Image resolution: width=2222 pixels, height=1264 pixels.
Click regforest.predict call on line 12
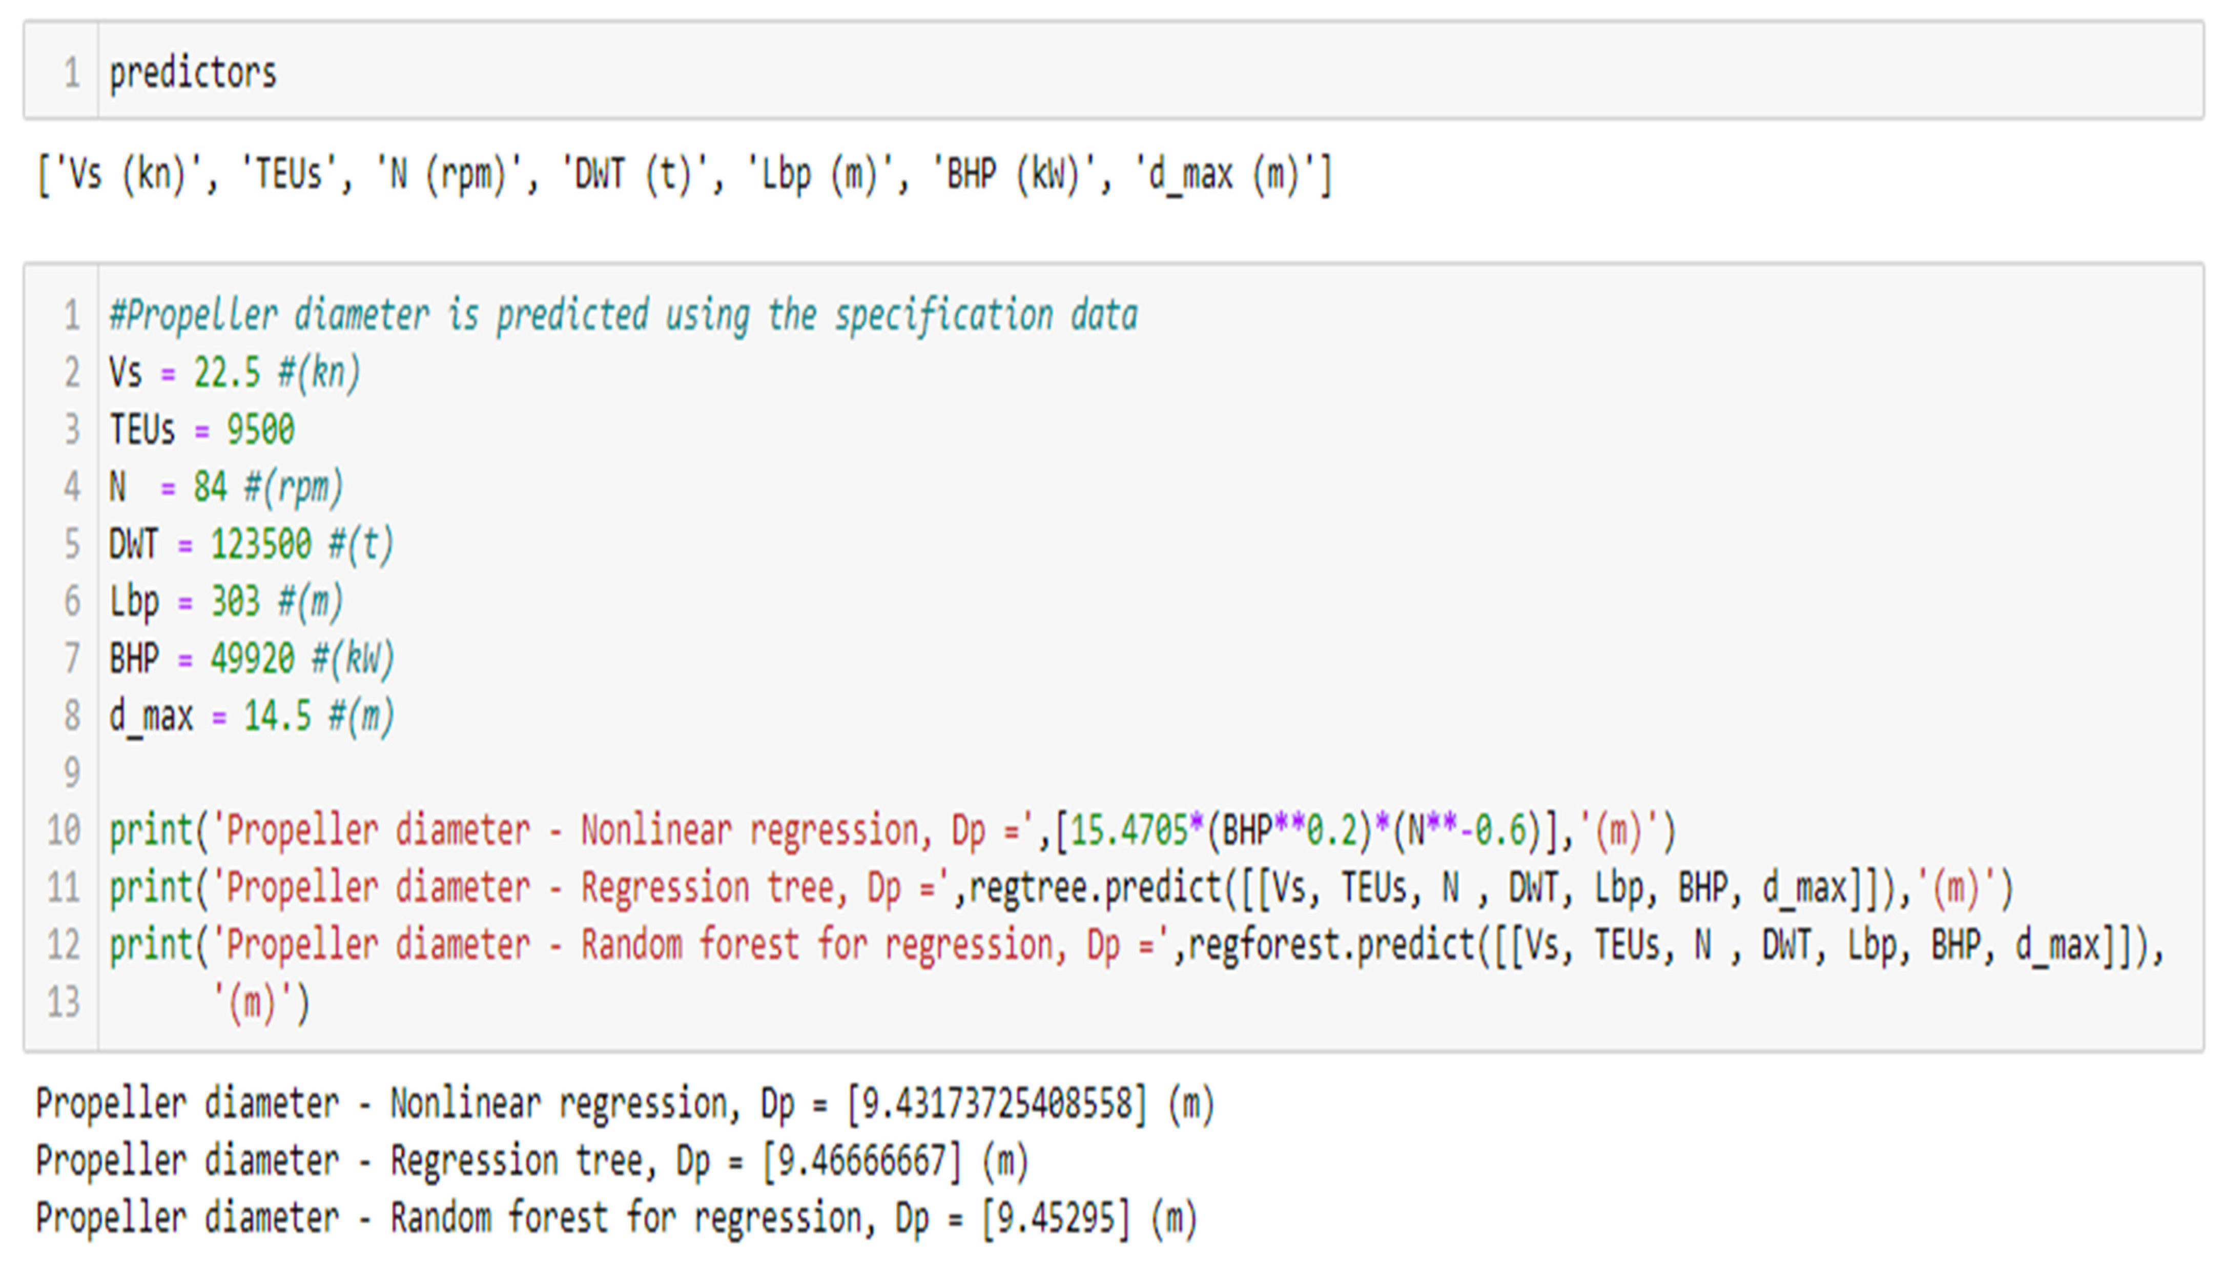(1332, 945)
